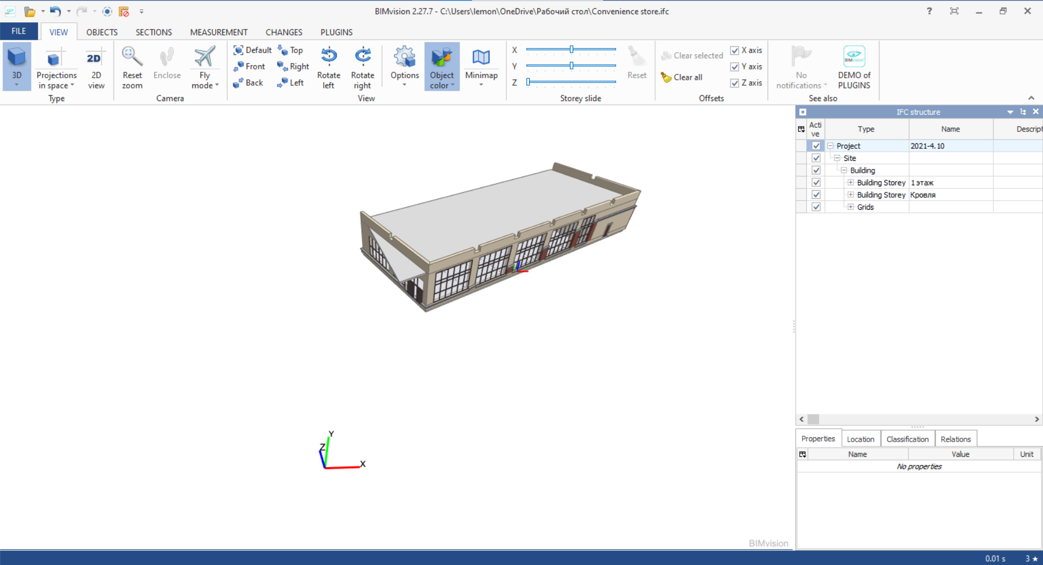This screenshot has height=565, width=1043.
Task: Open Undo history dropdown arrow
Action: [x=68, y=11]
